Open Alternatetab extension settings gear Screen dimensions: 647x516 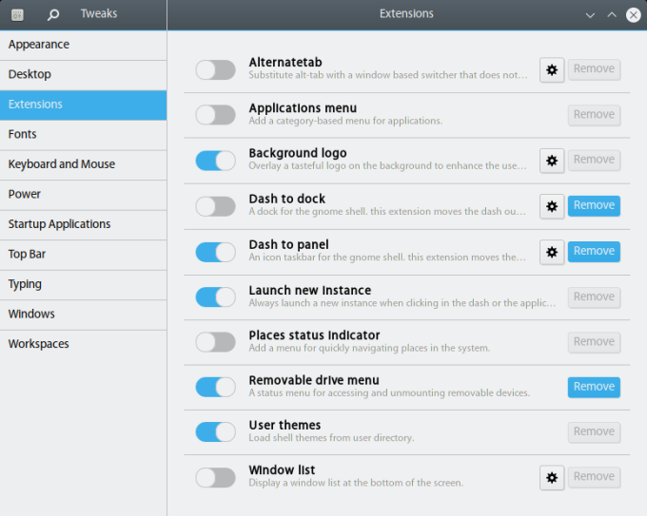[552, 69]
